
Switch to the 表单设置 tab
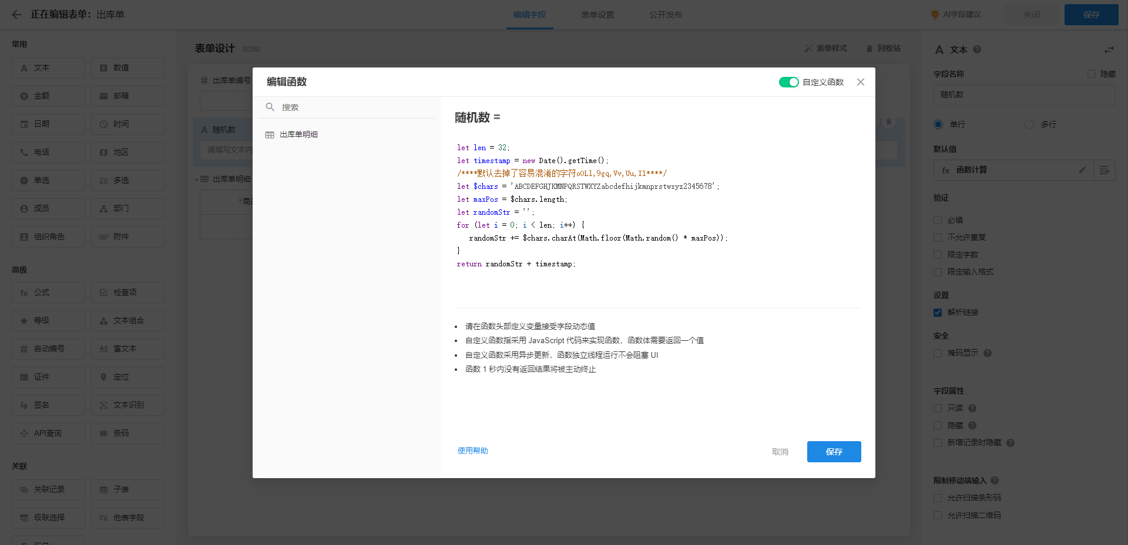[597, 15]
